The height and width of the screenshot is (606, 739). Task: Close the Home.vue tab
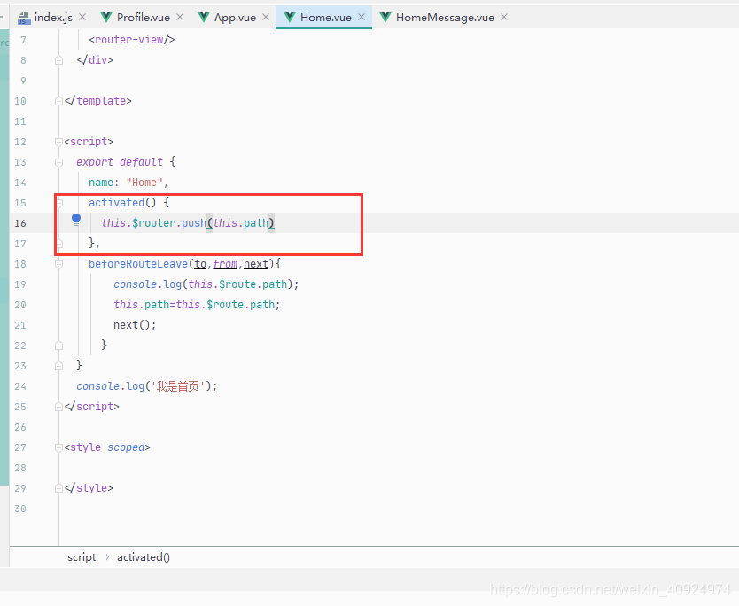click(362, 17)
